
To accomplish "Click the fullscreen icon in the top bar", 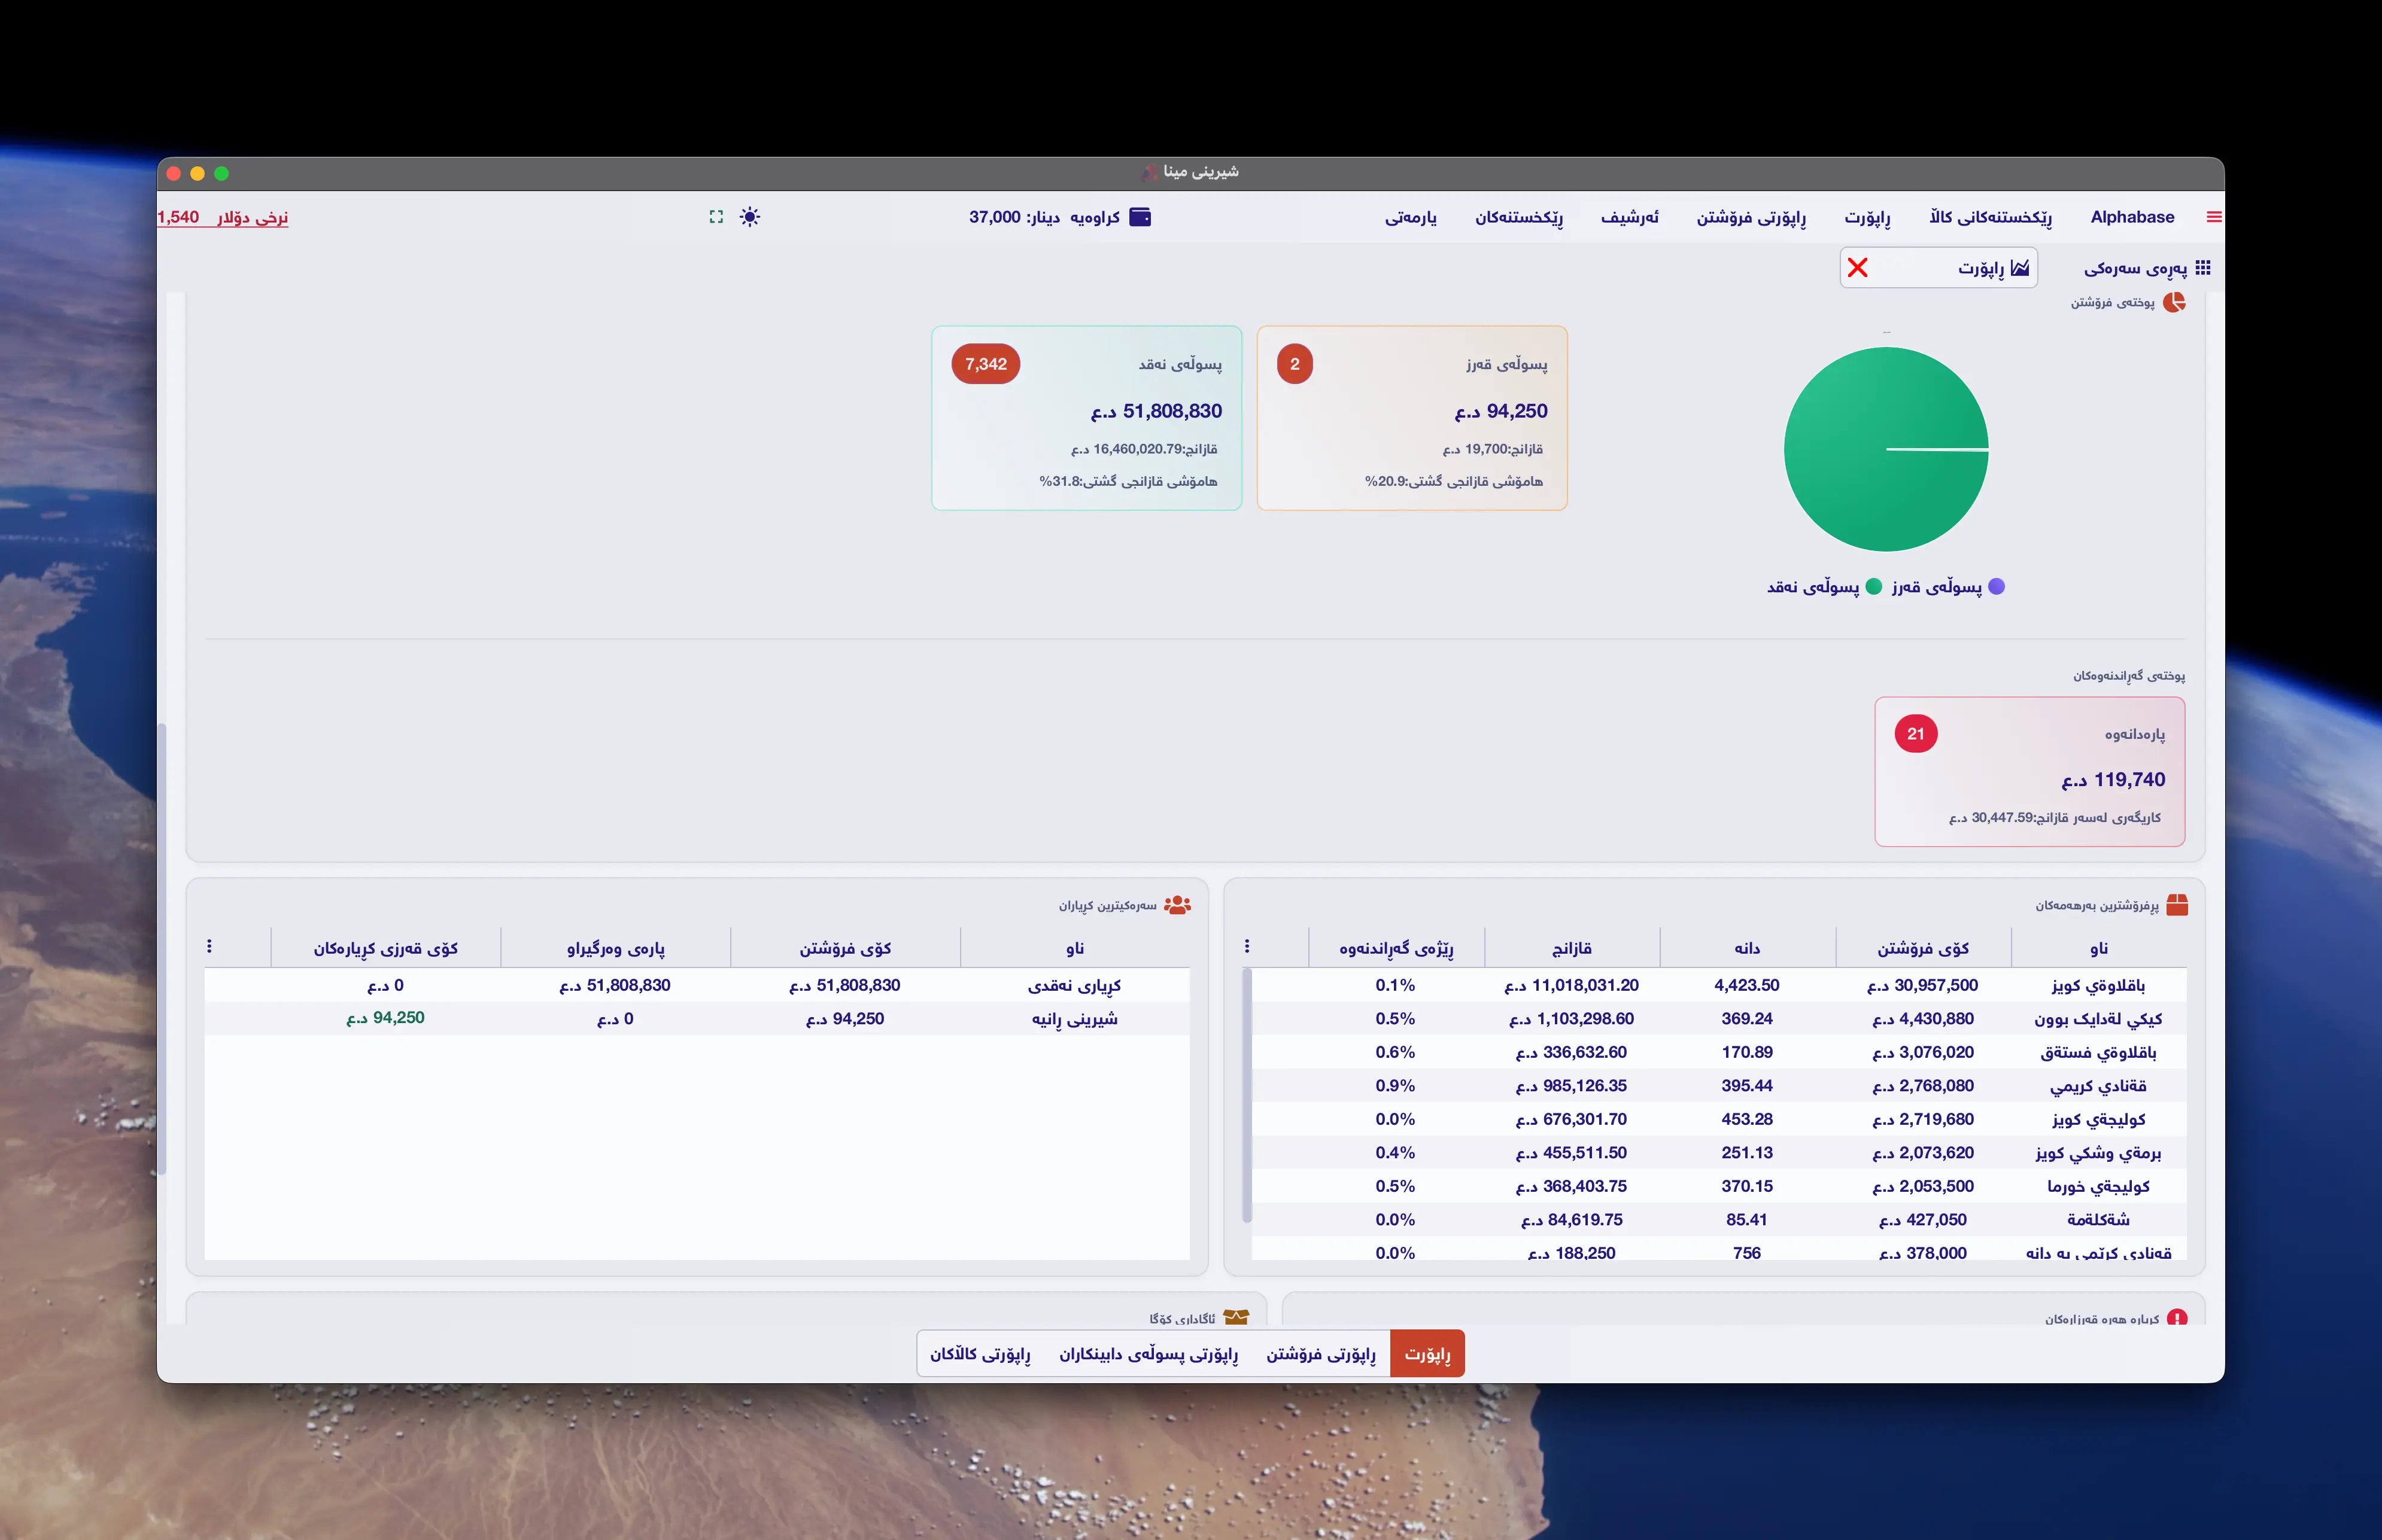I will (x=716, y=217).
